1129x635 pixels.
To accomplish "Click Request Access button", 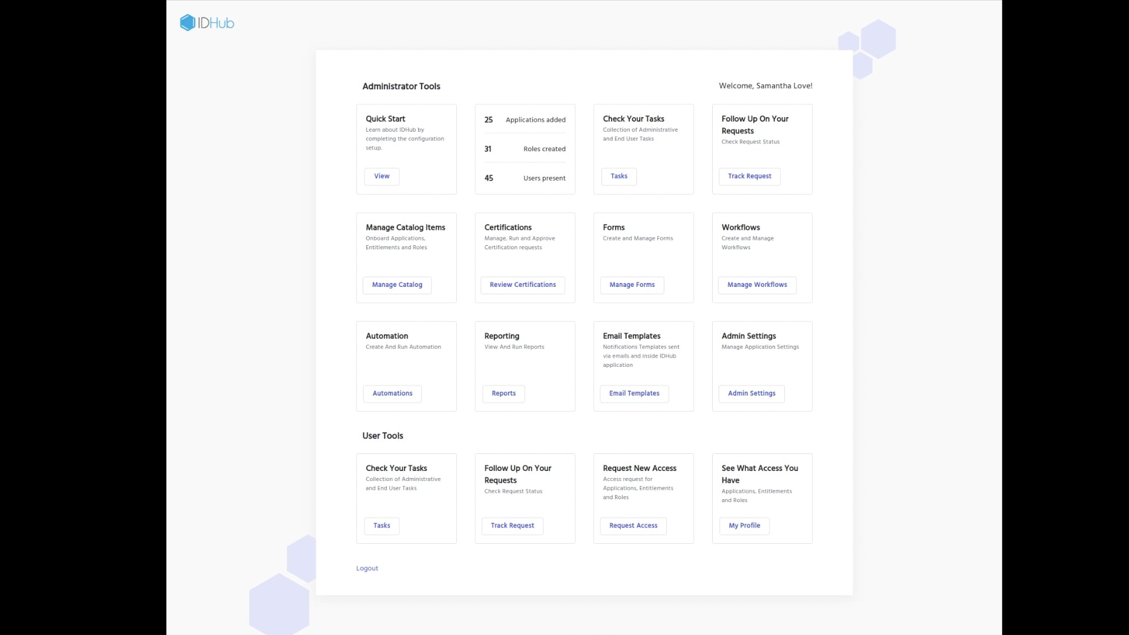I will pos(633,526).
